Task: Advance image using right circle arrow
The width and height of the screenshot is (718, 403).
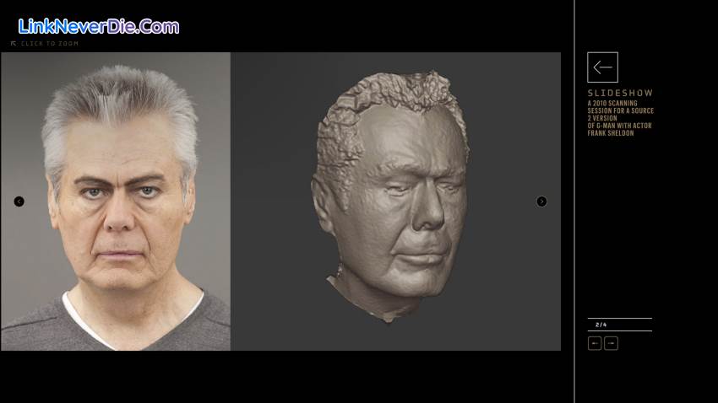Action: pos(541,201)
